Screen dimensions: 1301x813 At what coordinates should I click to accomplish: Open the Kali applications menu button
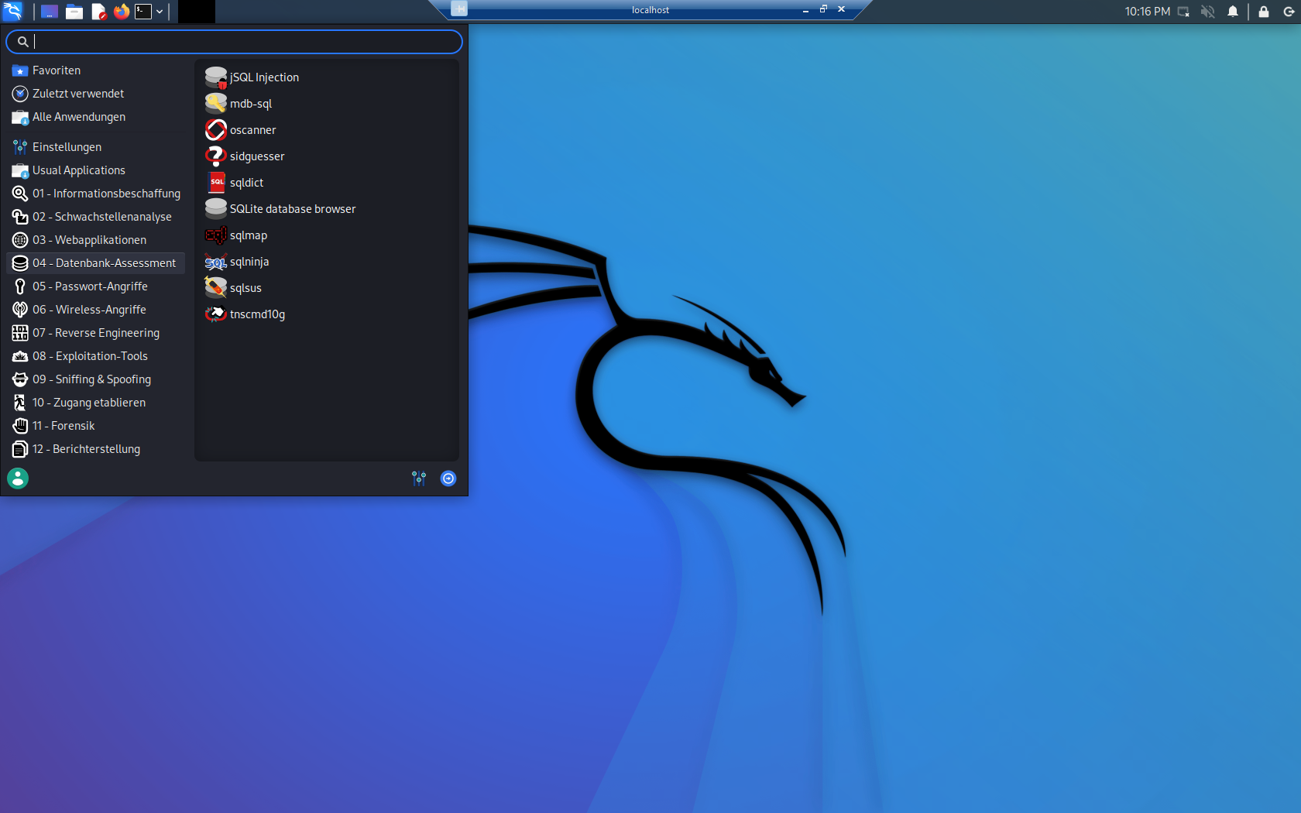point(13,11)
